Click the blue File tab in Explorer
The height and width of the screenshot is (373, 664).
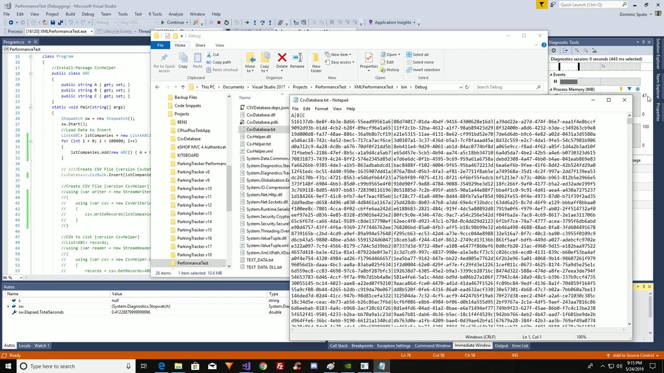161,45
